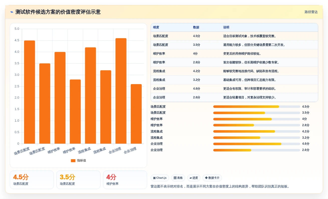Click the 5.0 tick on the y-axis
This screenshot has height=199, width=328.
[17, 29]
